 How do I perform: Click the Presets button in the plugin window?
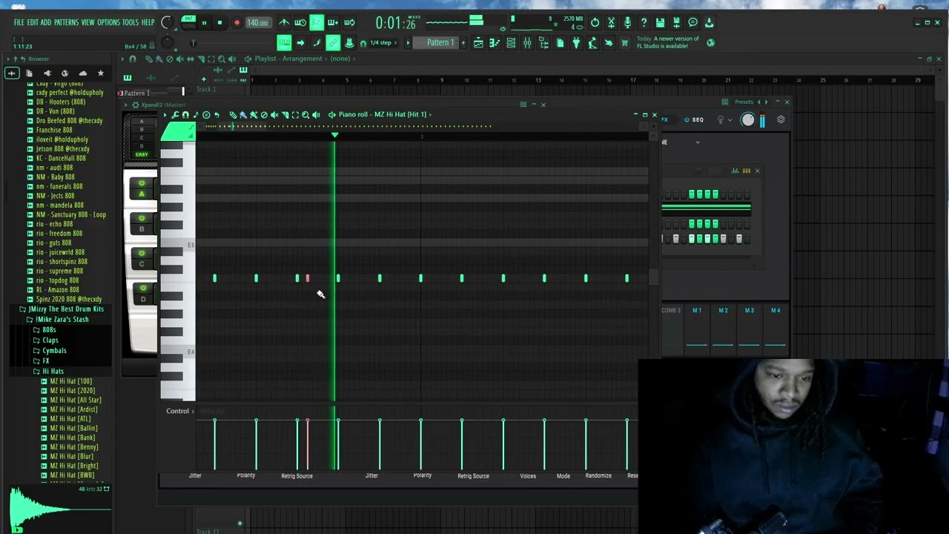[x=744, y=102]
